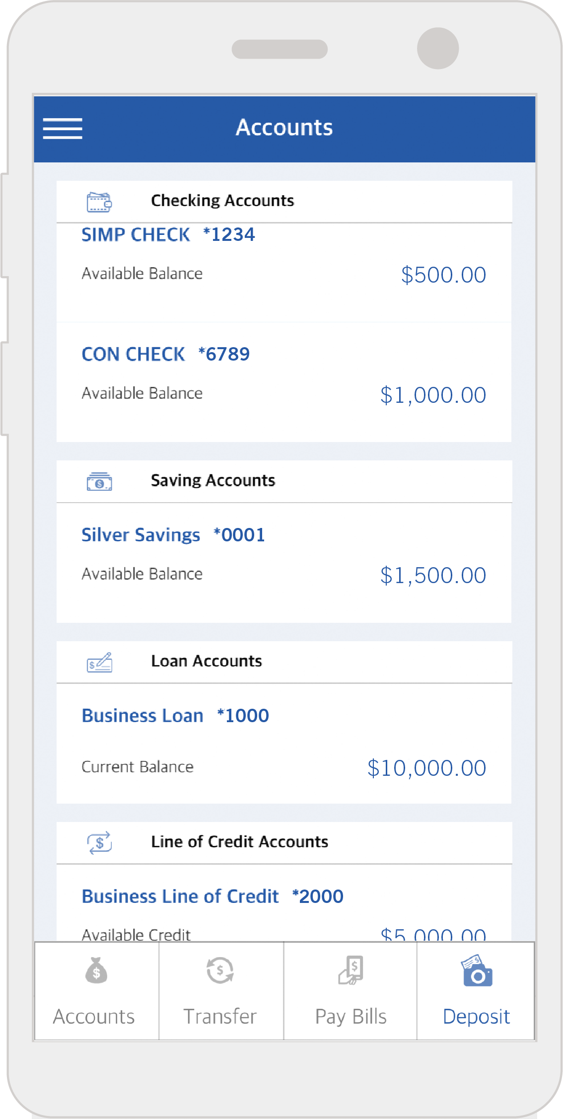
Task: Open the Deposit tab
Action: 476,1016
